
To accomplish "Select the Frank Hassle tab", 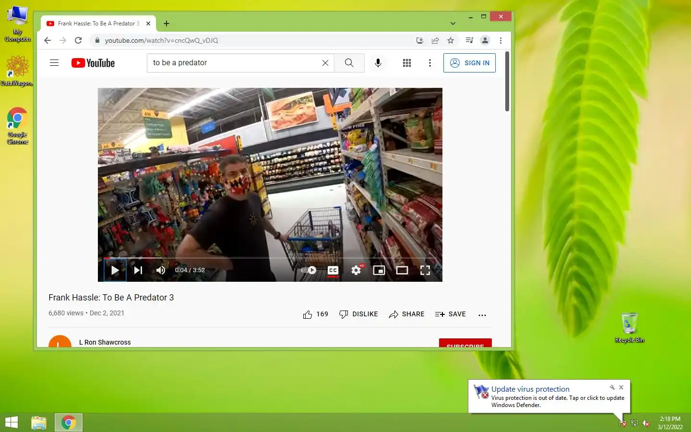I will (98, 24).
